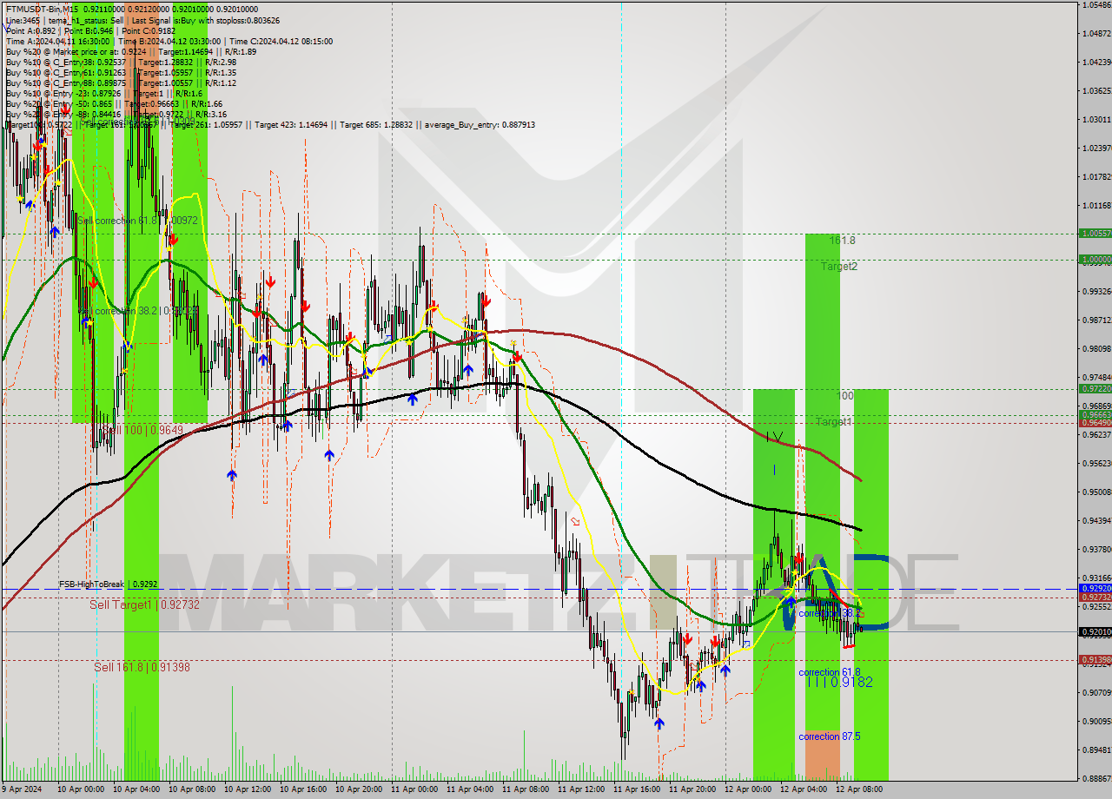Click the FSB-HighToBreak | 0.9292 label

tap(109, 584)
